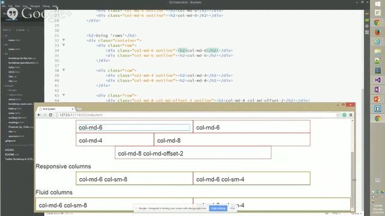Open the Help menu in Brackets
The width and height of the screenshot is (385, 216).
click(55, 6)
